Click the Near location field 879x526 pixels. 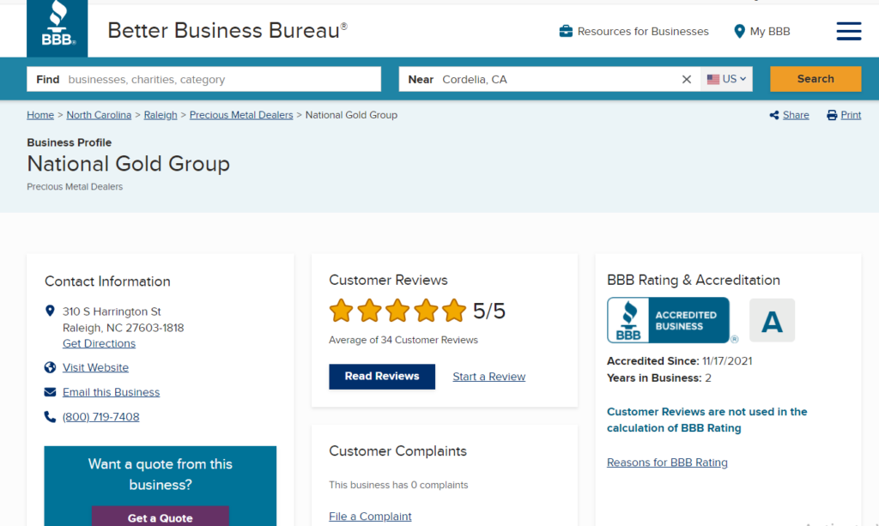pos(549,79)
